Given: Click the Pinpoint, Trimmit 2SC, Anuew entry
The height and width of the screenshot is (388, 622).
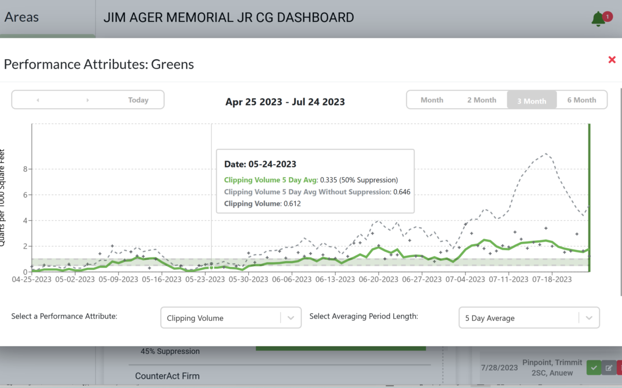Looking at the screenshot, I should 552,367.
